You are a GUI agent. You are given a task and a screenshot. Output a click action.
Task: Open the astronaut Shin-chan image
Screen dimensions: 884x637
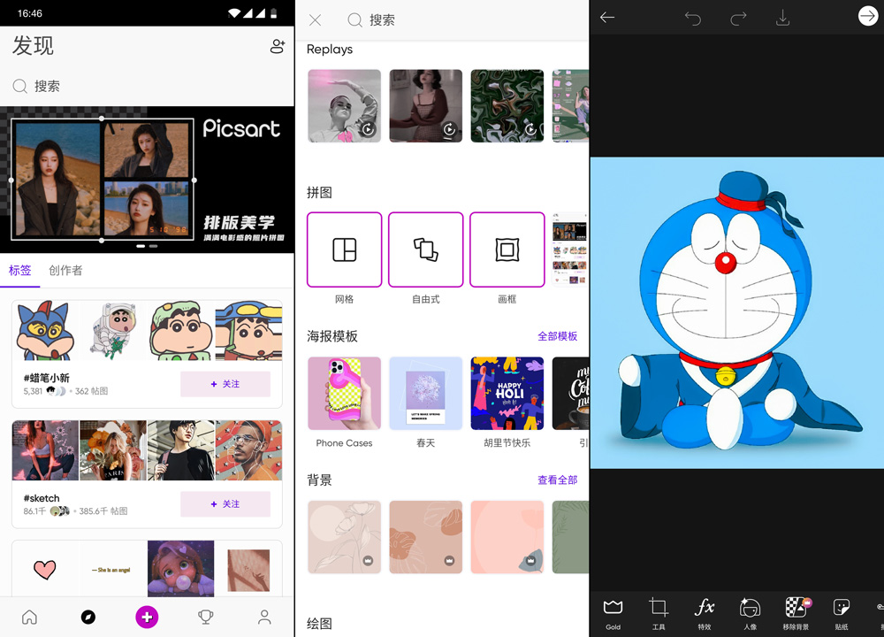pyautogui.click(x=113, y=331)
